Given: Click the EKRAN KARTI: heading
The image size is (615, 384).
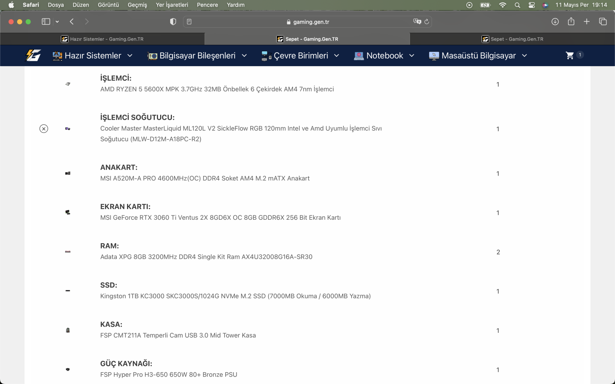Looking at the screenshot, I should point(125,207).
